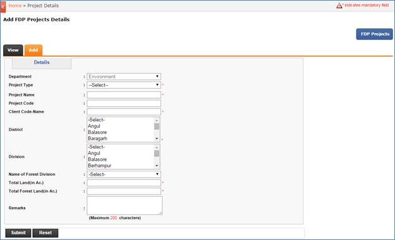Click the District list scroll-up arrow
This screenshot has width=395, height=240.
tap(156, 120)
